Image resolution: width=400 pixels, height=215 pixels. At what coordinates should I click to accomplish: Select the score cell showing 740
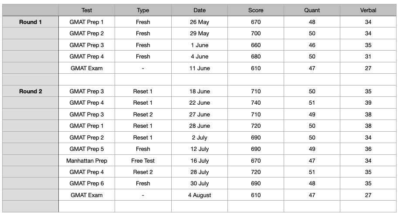point(256,103)
